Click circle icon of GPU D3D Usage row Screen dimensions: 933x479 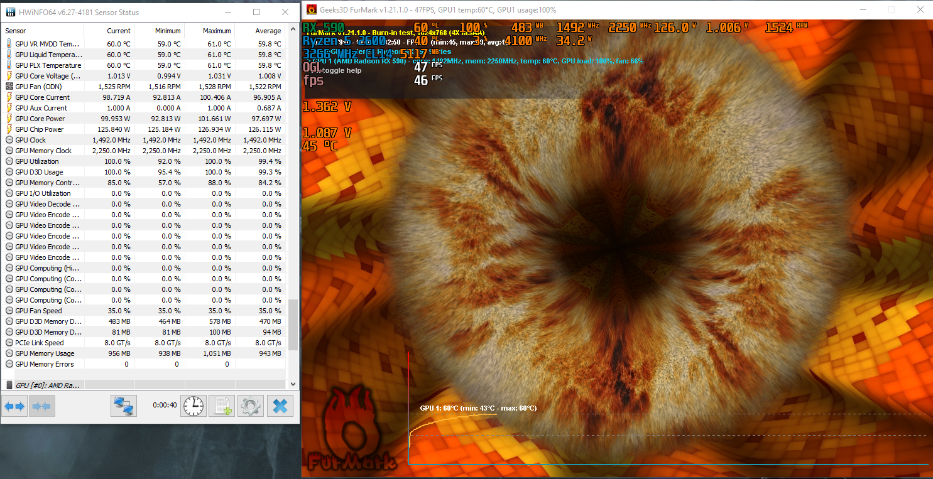click(9, 172)
